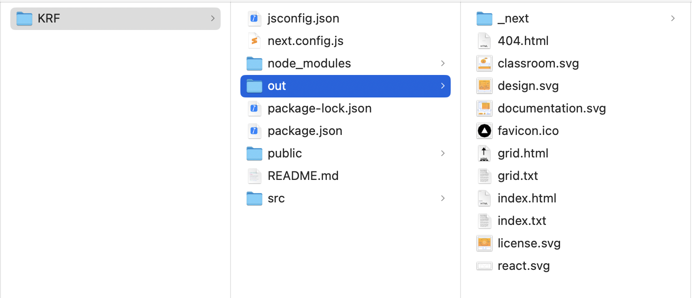Viewport: 692px width, 298px height.
Task: Expand the public folder arrow
Action: pos(443,154)
